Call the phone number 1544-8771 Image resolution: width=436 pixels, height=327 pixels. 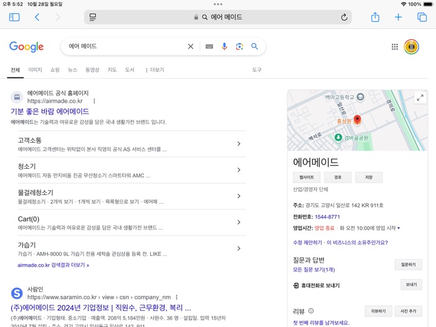327,217
